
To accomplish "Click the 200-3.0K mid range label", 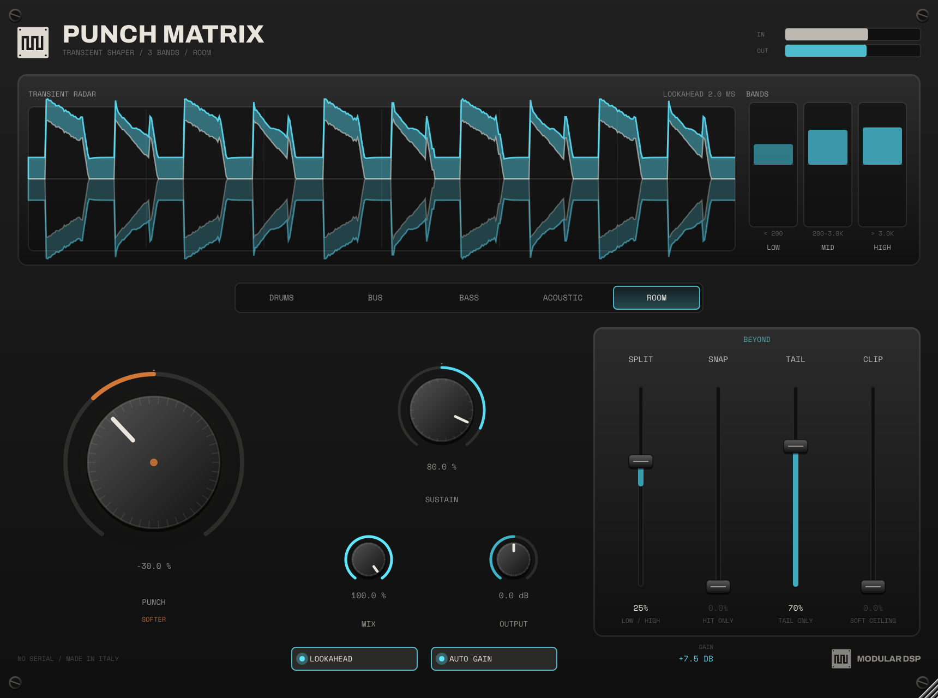I will [x=828, y=233].
